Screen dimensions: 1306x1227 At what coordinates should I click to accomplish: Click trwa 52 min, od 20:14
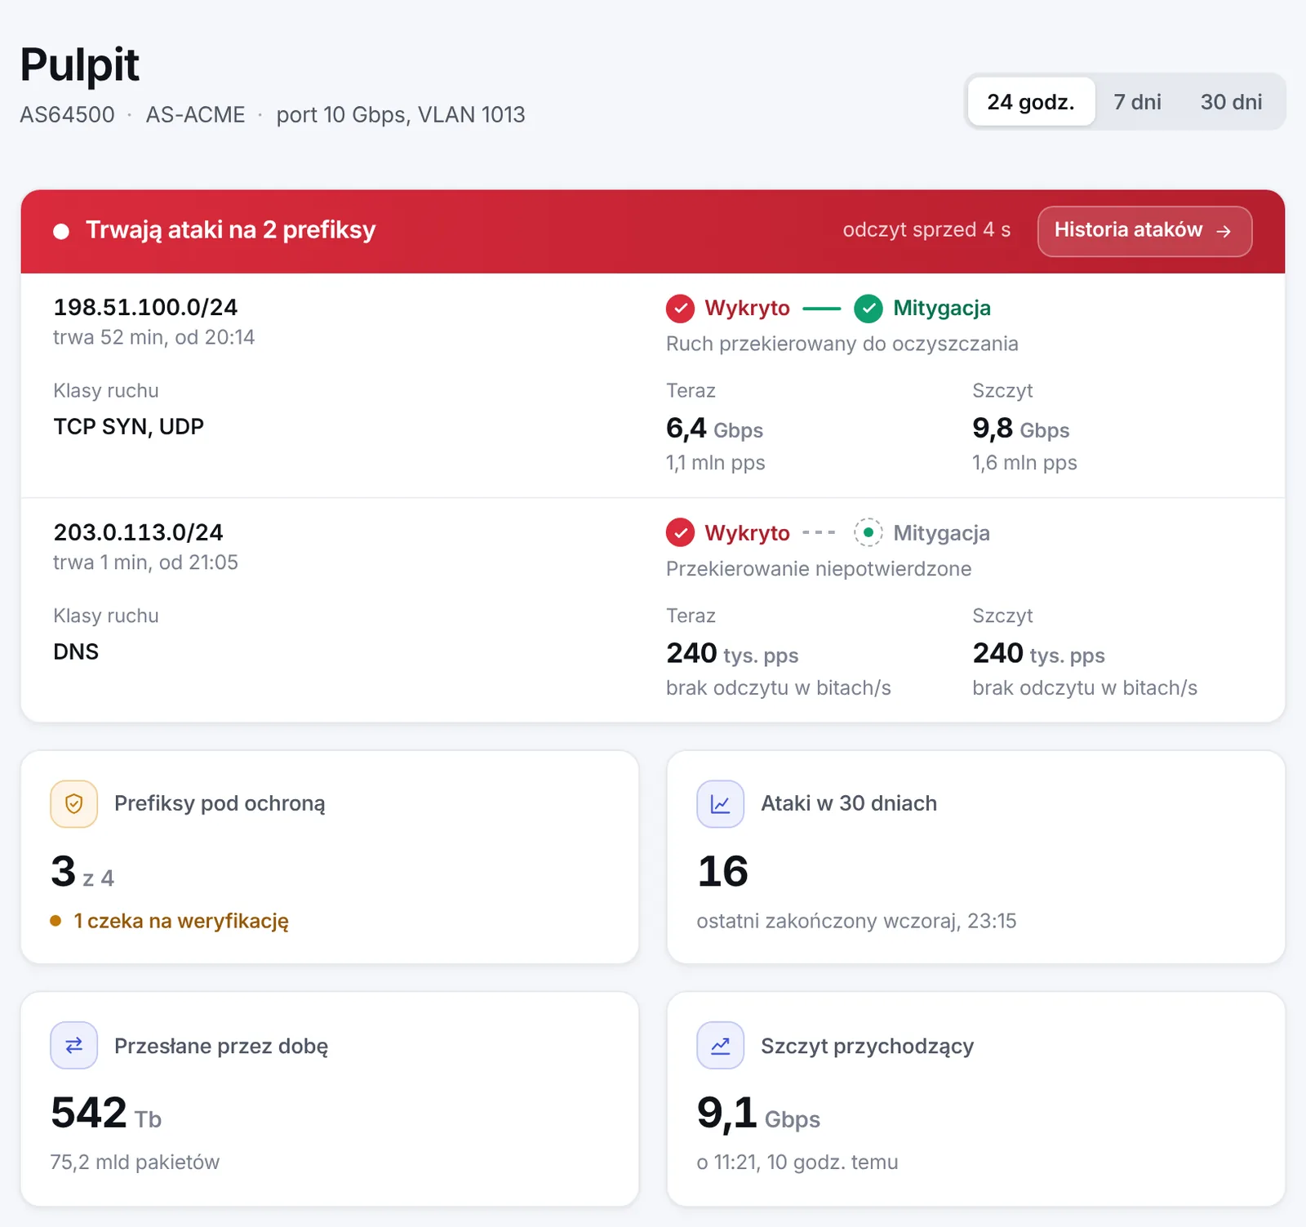[x=153, y=337]
